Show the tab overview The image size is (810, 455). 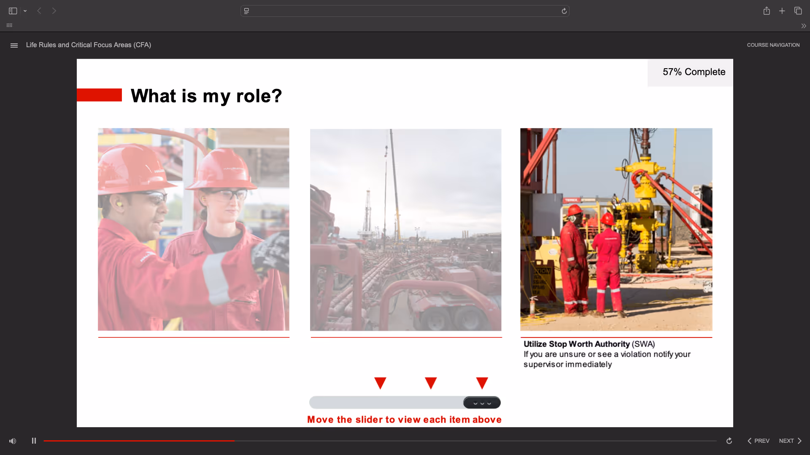[798, 11]
